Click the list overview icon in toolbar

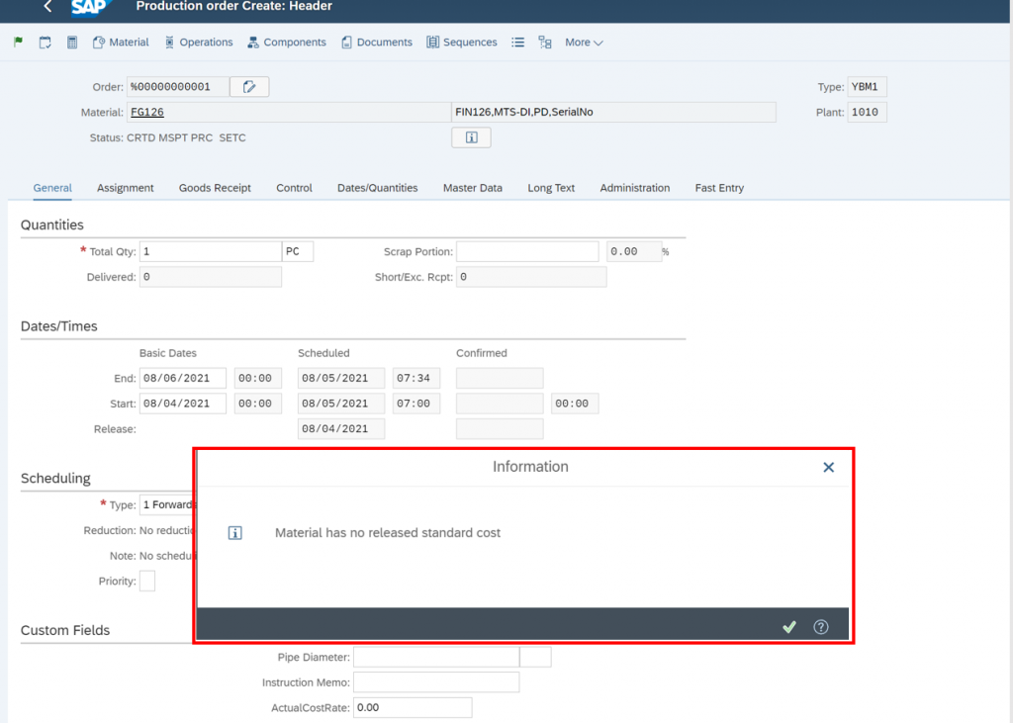pos(518,42)
